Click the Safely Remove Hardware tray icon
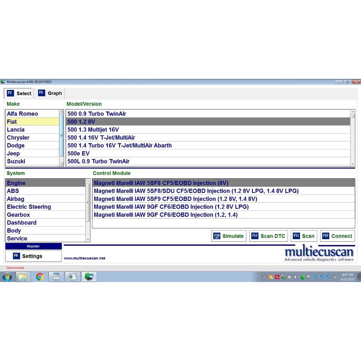 (283, 277)
